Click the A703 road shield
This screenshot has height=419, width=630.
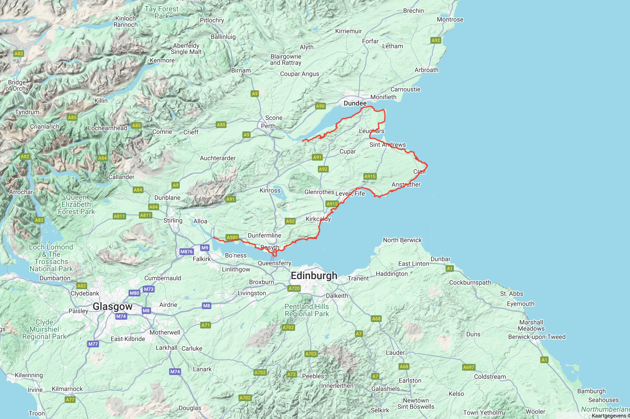[311, 354]
